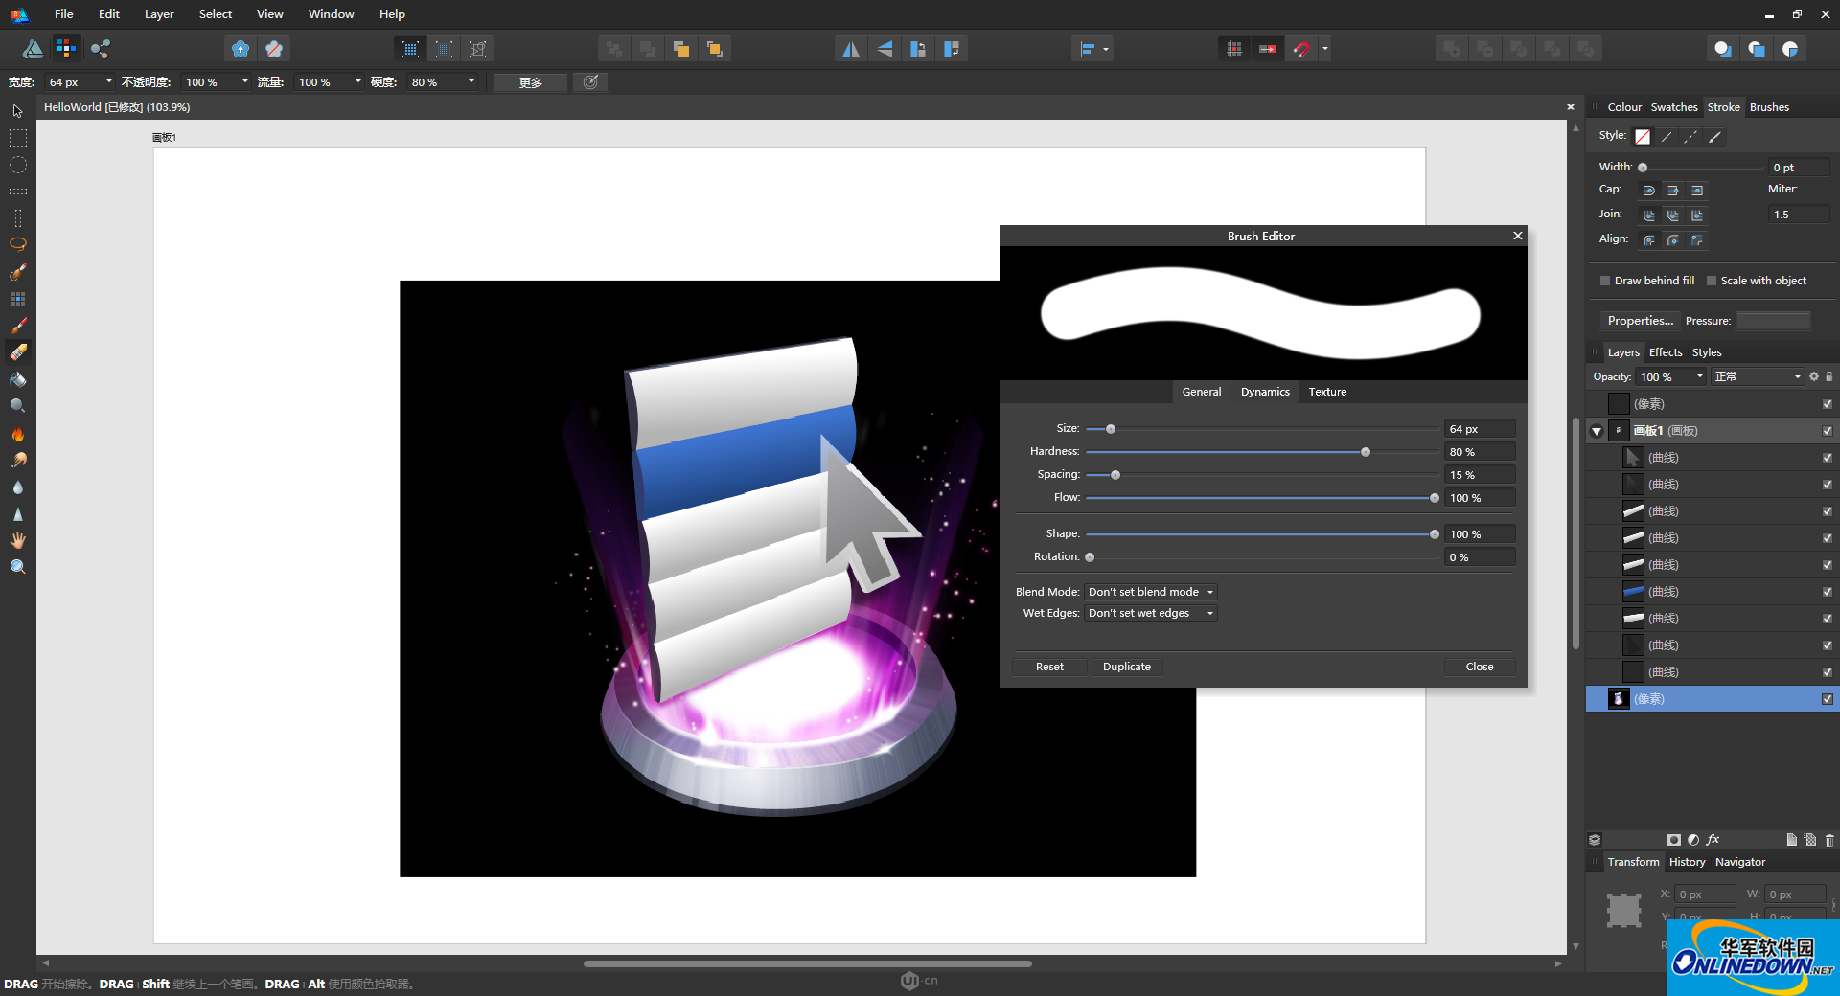Image resolution: width=1840 pixels, height=996 pixels.
Task: Click the Close button in Brush Editor
Action: (x=1480, y=667)
